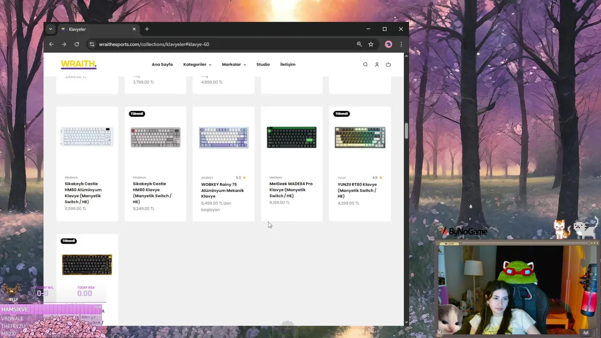Click the white Sikakeyb HM80 Alüminyum keyboard image

87,137
